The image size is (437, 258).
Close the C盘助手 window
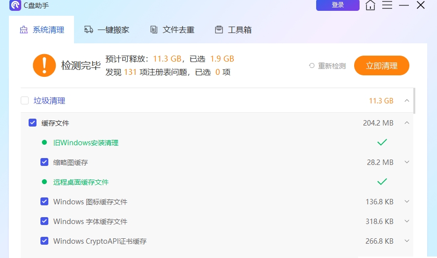pyautogui.click(x=421, y=5)
